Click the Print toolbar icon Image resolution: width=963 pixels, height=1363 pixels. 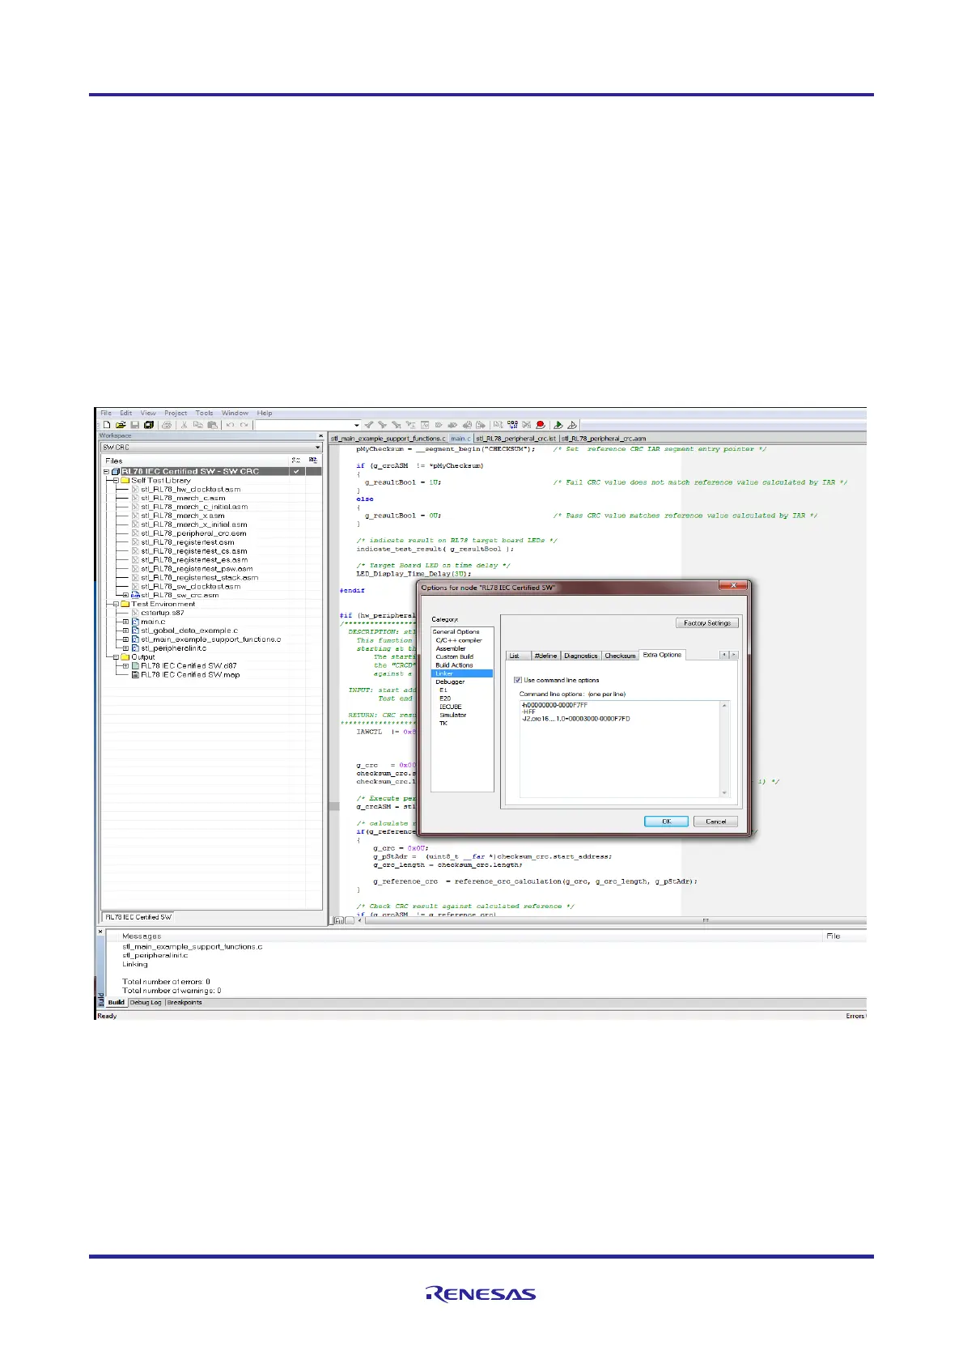167,425
